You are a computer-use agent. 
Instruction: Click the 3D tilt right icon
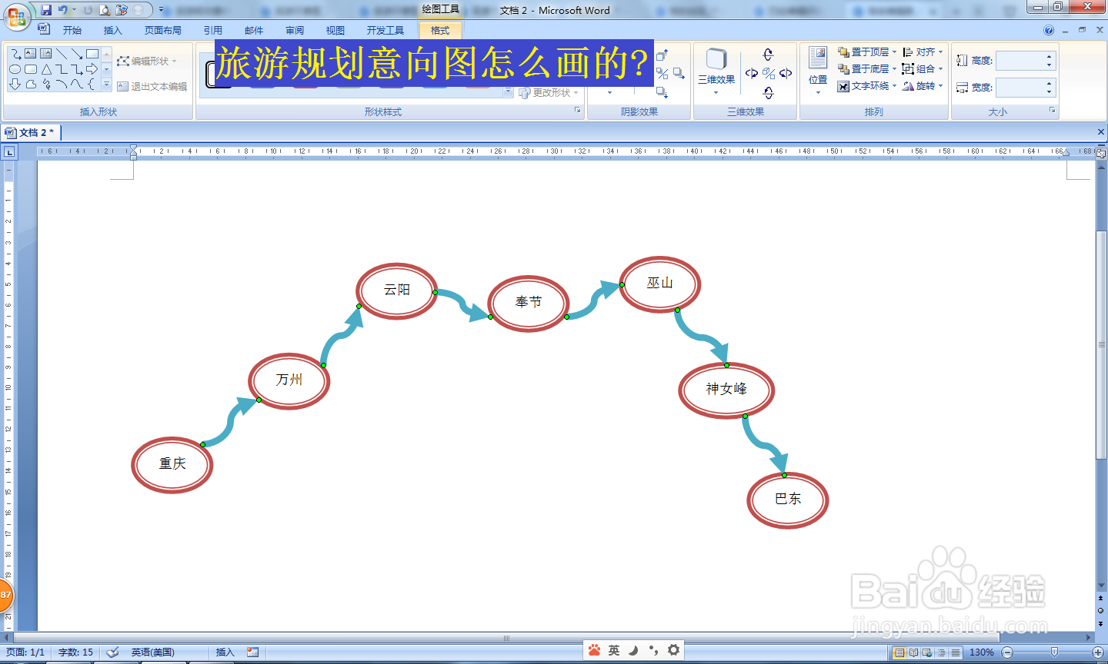pos(786,73)
